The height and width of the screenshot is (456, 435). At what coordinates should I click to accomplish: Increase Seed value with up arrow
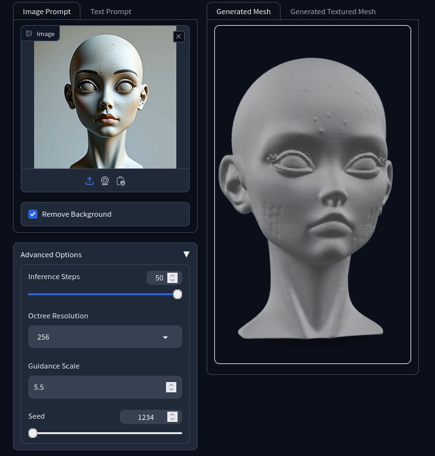[x=172, y=414]
